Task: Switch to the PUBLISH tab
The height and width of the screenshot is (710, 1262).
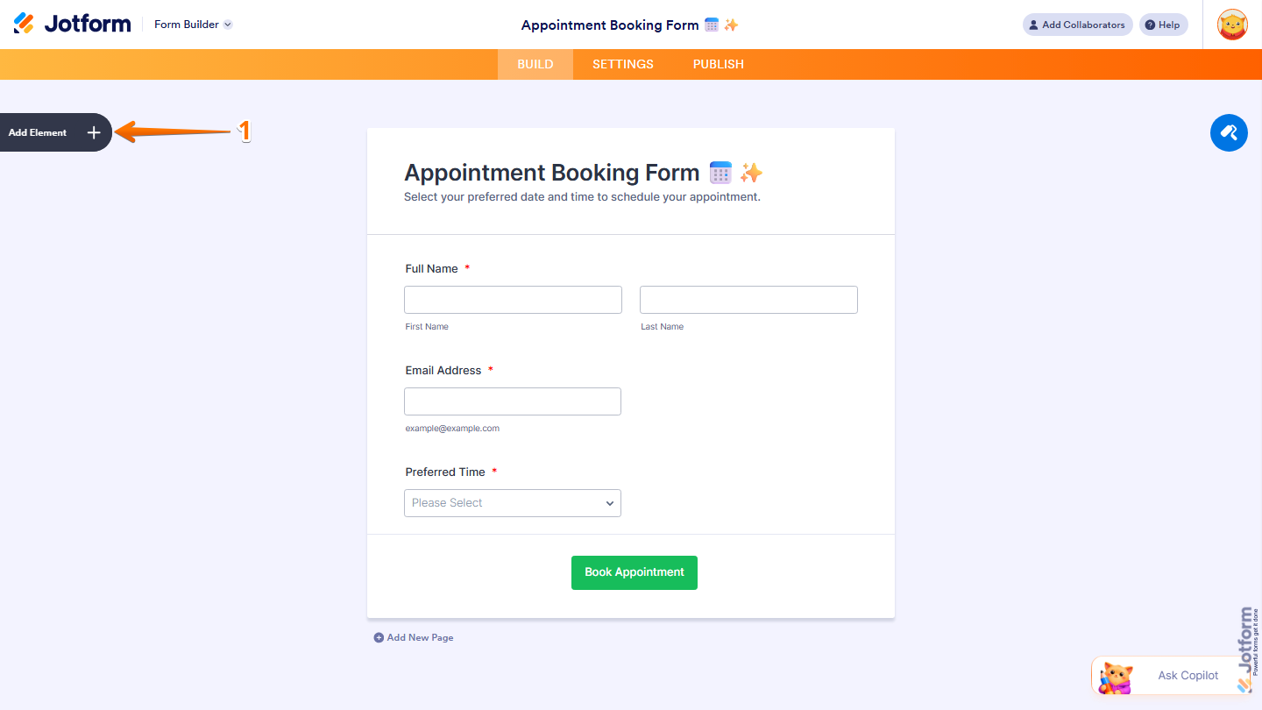Action: point(718,64)
